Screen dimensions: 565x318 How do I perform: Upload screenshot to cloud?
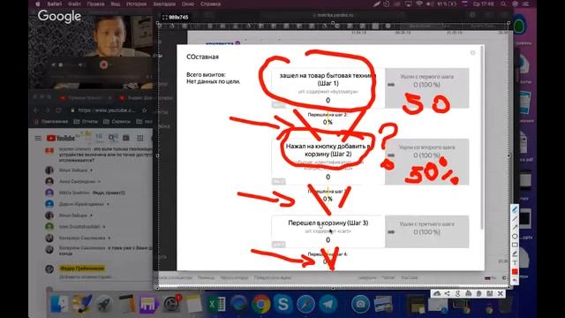pos(437,293)
